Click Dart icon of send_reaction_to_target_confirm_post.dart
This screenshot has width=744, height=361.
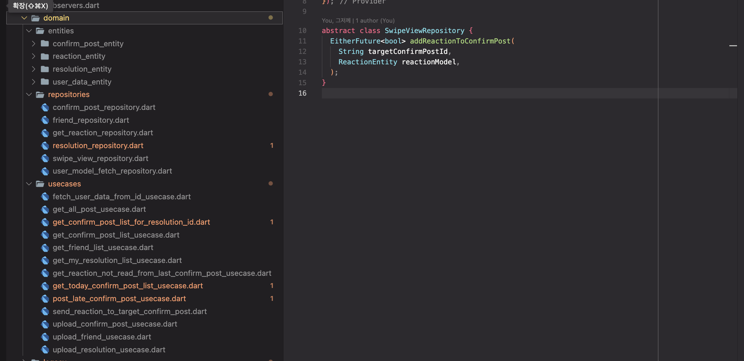click(x=45, y=311)
